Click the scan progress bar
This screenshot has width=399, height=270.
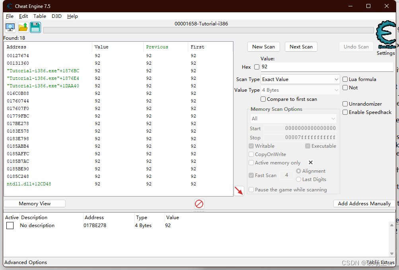pos(208,30)
